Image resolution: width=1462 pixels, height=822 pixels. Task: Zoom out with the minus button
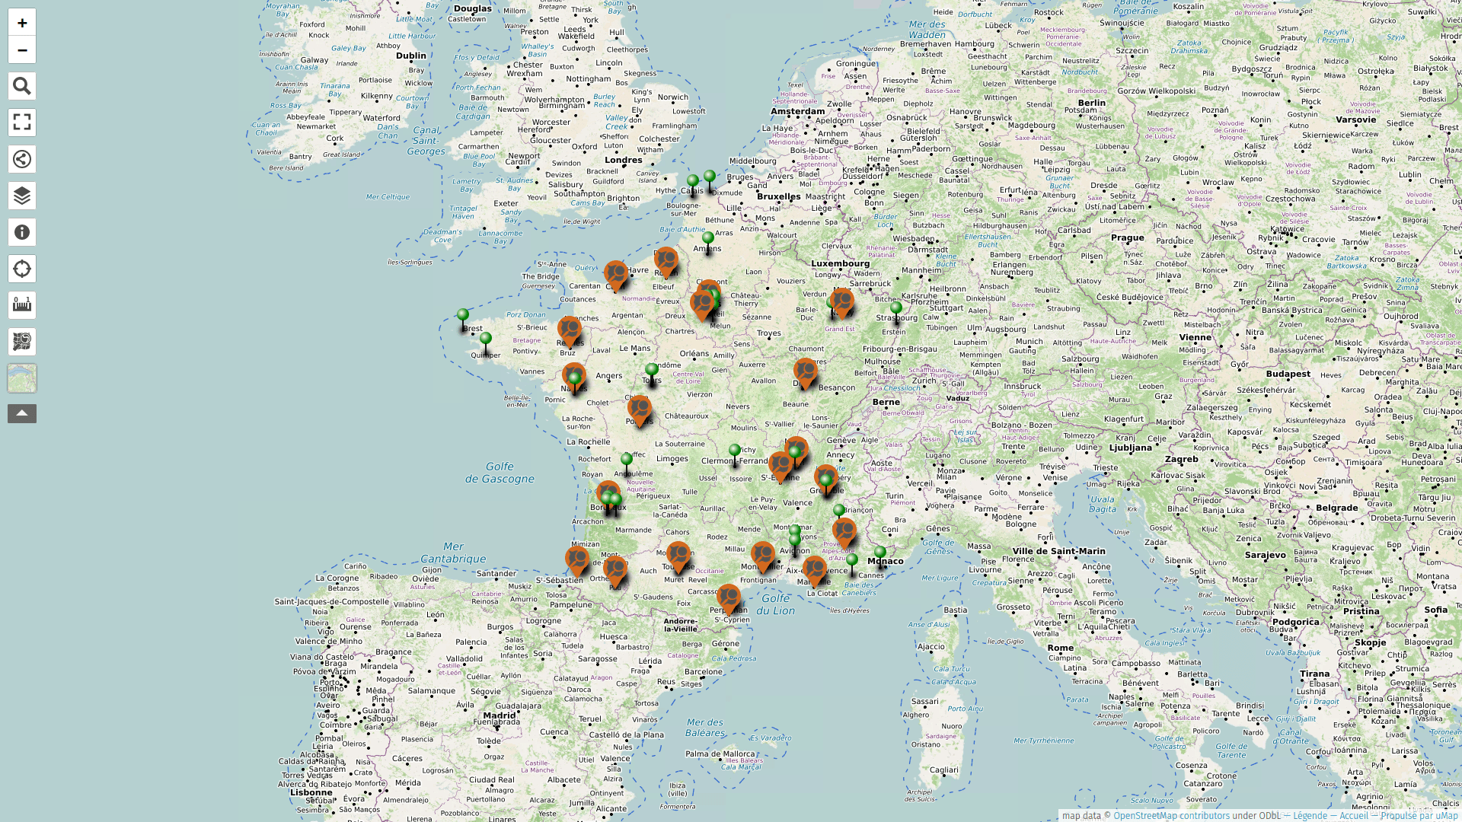tap(22, 50)
